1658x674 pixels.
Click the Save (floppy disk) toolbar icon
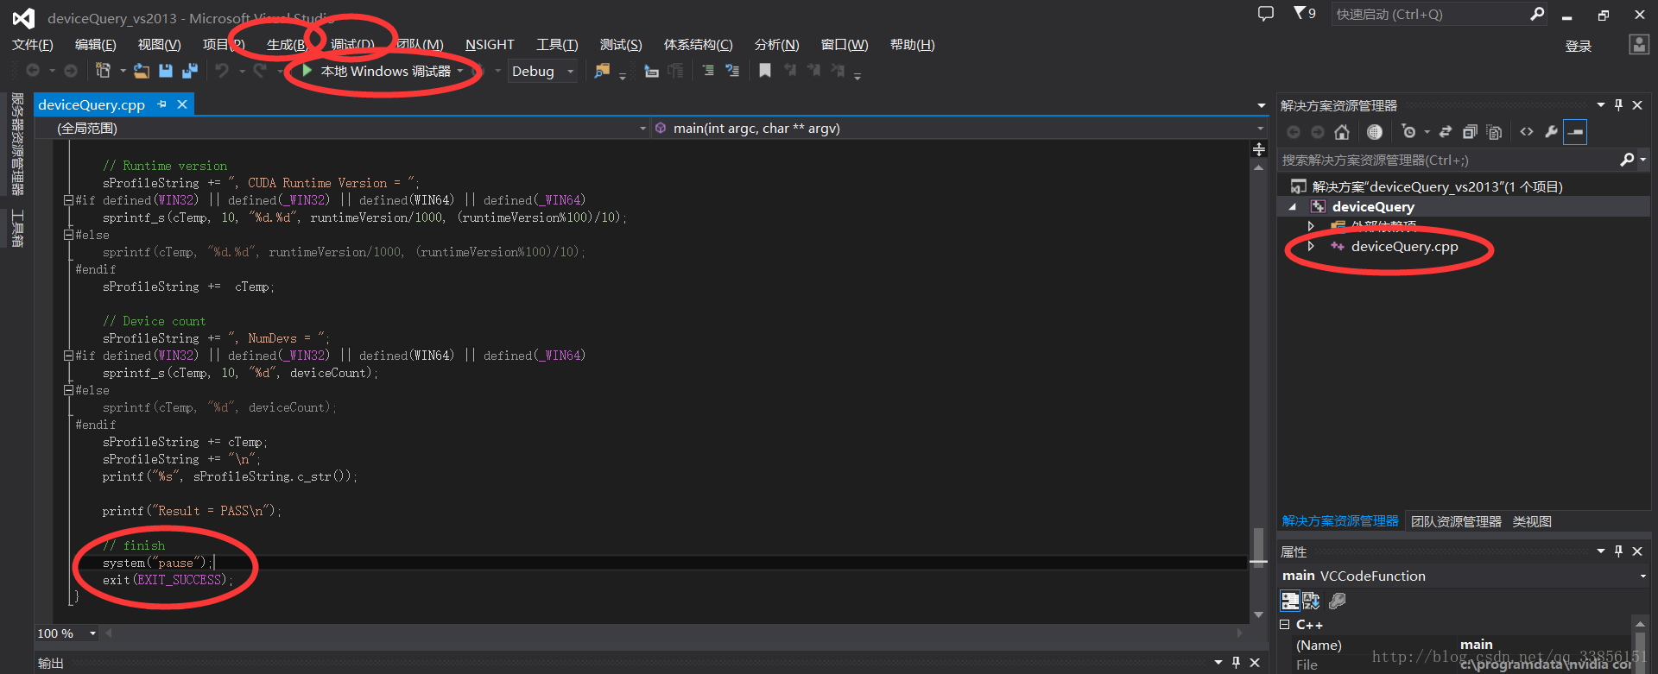click(166, 71)
